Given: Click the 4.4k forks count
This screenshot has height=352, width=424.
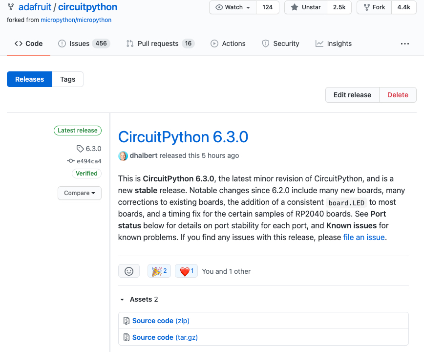Looking at the screenshot, I should click(403, 7).
